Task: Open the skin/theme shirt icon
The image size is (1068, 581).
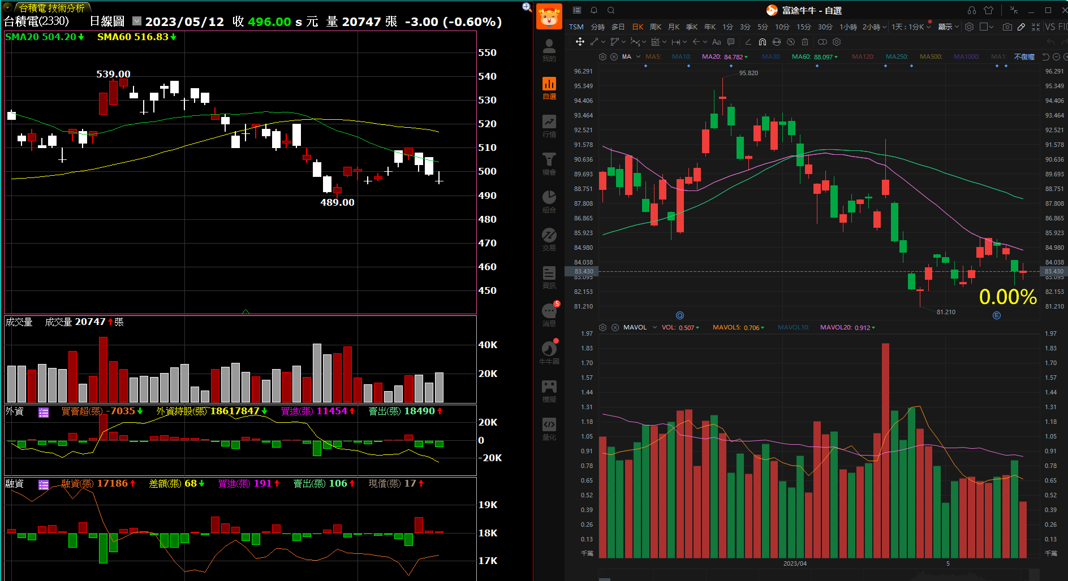Action: (988, 10)
